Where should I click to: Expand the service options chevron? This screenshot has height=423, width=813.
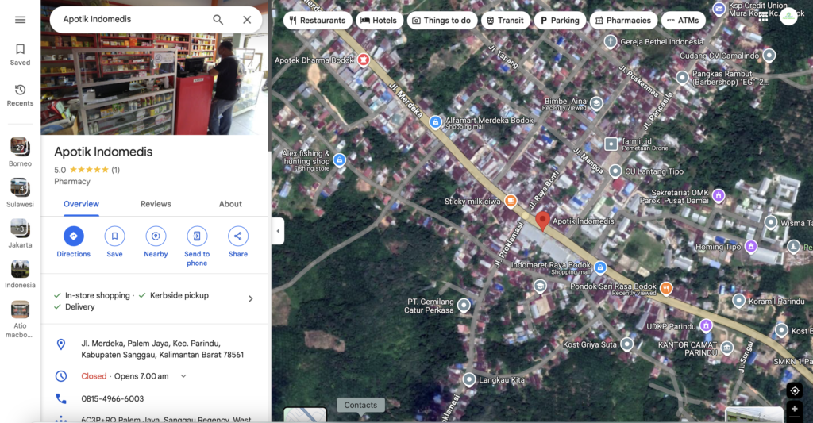click(251, 299)
